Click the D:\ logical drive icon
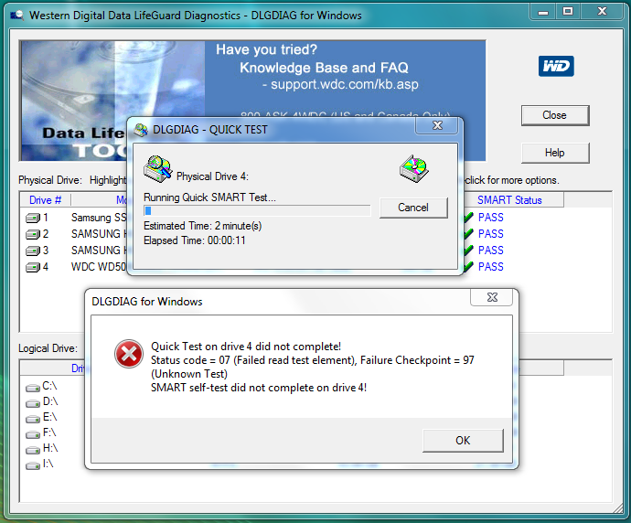The image size is (631, 523). [x=33, y=403]
